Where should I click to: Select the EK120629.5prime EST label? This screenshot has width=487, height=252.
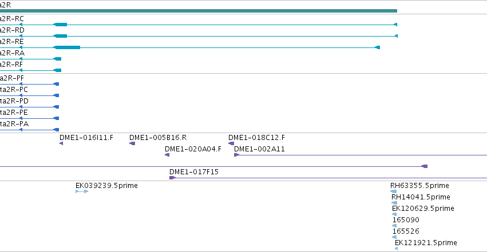423,209
